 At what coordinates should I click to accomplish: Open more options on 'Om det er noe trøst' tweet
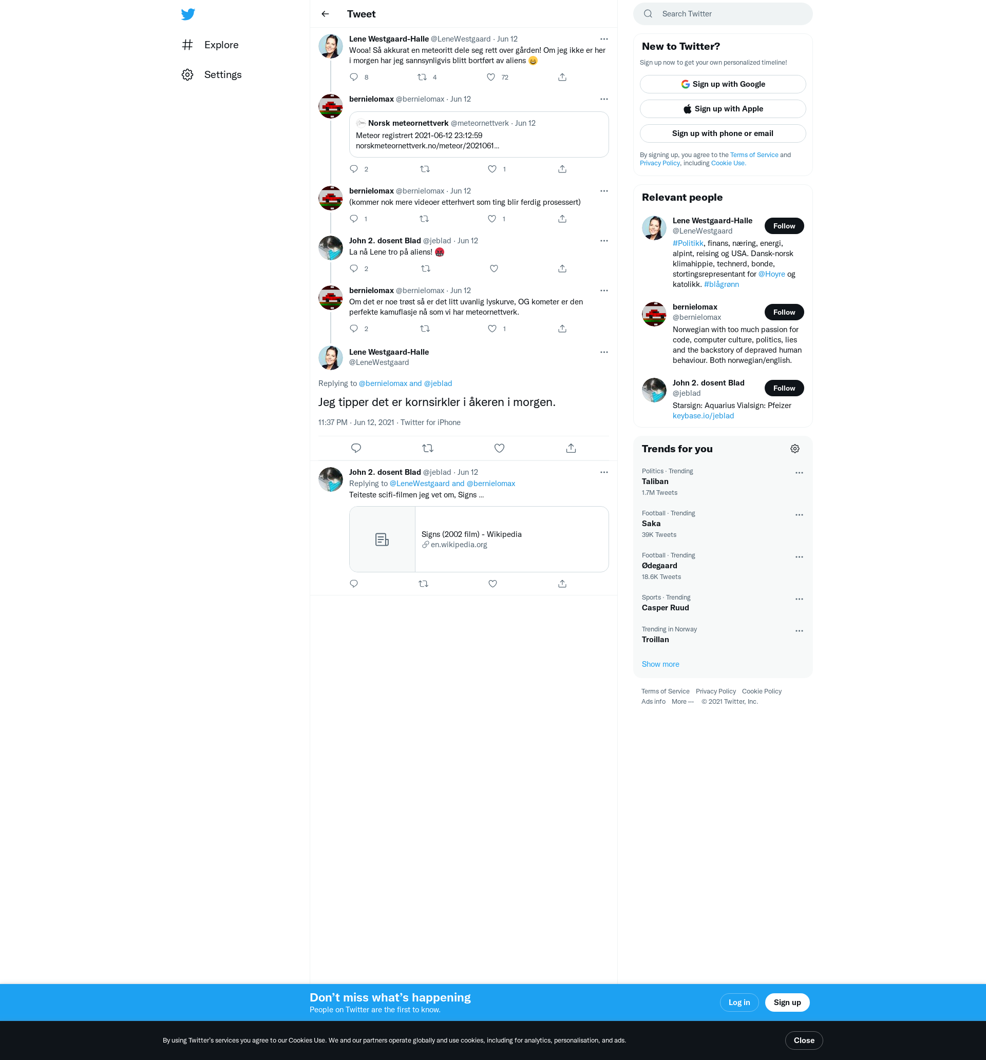tap(604, 291)
